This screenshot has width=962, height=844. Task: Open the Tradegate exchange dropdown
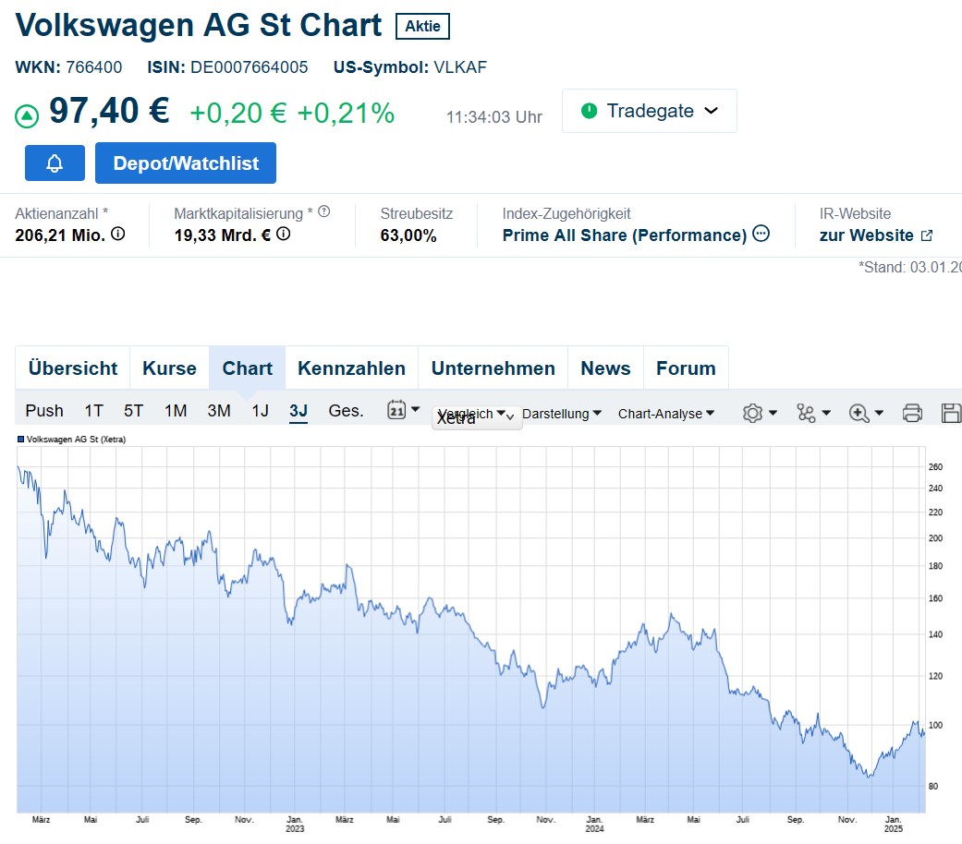coord(649,111)
